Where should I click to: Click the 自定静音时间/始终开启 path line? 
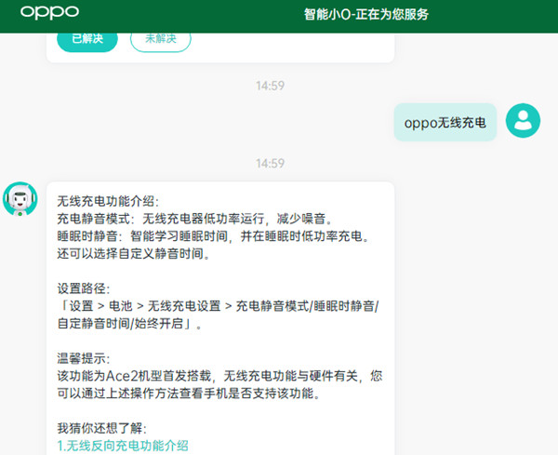[x=129, y=324]
